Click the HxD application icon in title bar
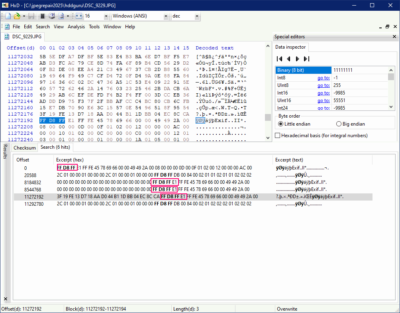Image resolution: width=400 pixels, height=313 pixels. click(5, 5)
